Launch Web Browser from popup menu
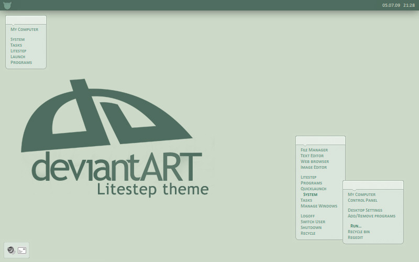419x262 pixels. (315, 161)
